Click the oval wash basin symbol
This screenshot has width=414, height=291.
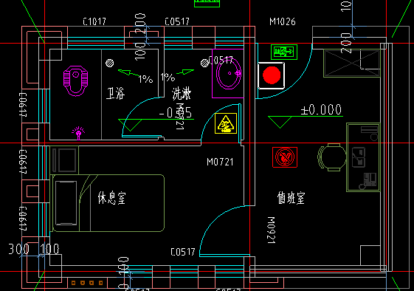click(x=229, y=73)
